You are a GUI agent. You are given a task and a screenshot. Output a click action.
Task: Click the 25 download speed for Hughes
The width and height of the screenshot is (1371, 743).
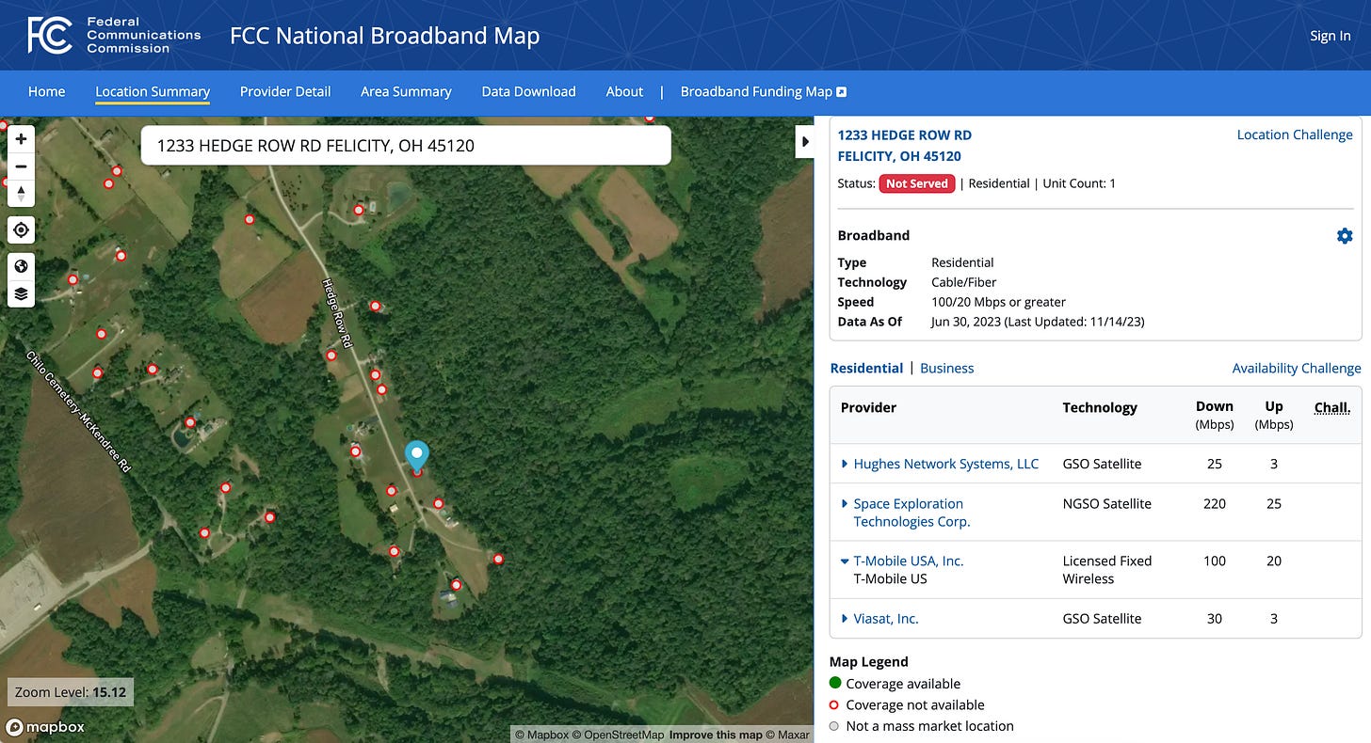tap(1214, 464)
